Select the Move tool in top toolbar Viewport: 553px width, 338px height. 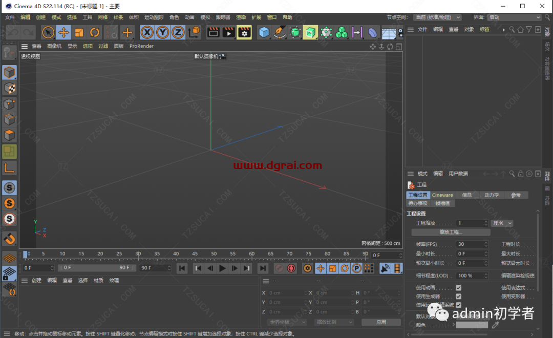(x=63, y=32)
